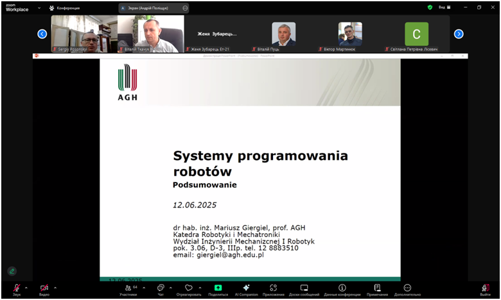Start camera with the Видео button
501x300 pixels.
click(44, 290)
